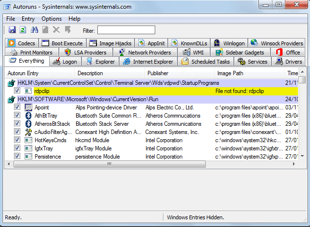Open the AppInit tab
This screenshot has width=310, height=227.
click(152, 43)
